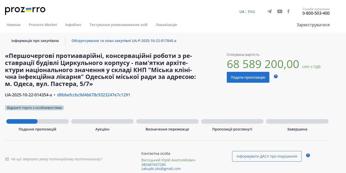This screenshot has width=346, height=173.
Task: Open Новини menu item
Action: click(13, 25)
